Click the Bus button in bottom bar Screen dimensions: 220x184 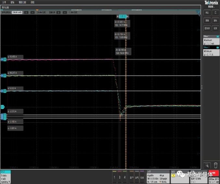coord(142,177)
